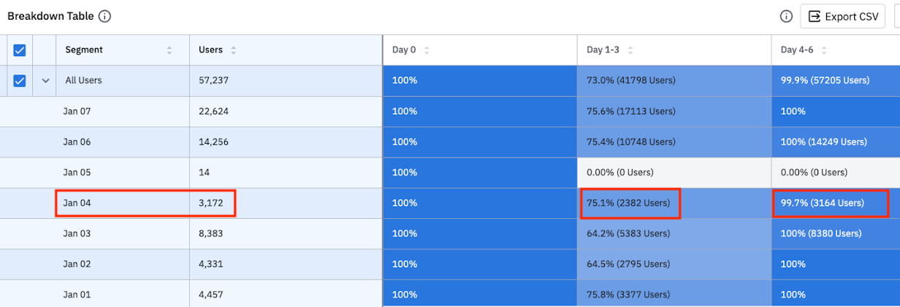900x307 pixels.
Task: Click info icon beside Breakdown Table title
Action: click(x=105, y=16)
